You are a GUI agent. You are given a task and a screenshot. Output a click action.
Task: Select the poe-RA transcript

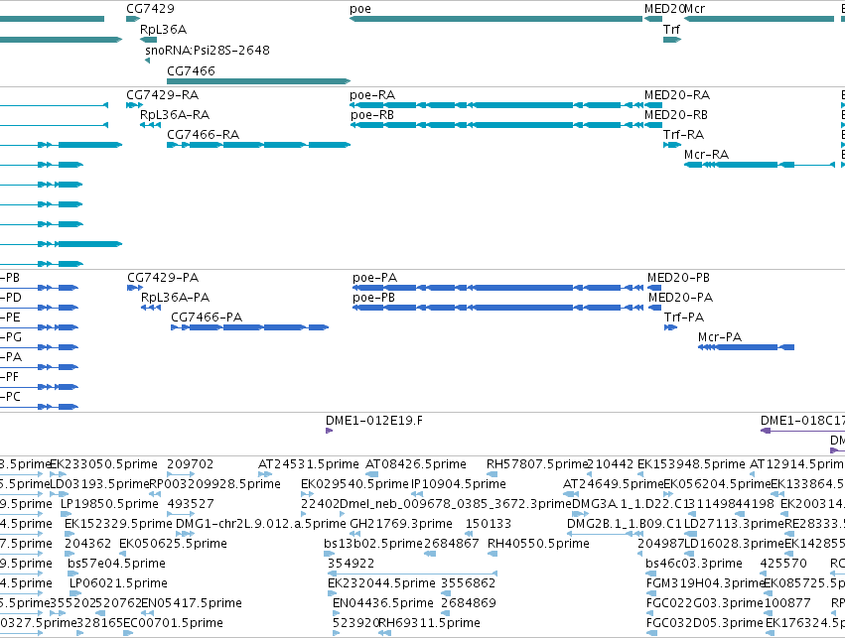click(496, 105)
